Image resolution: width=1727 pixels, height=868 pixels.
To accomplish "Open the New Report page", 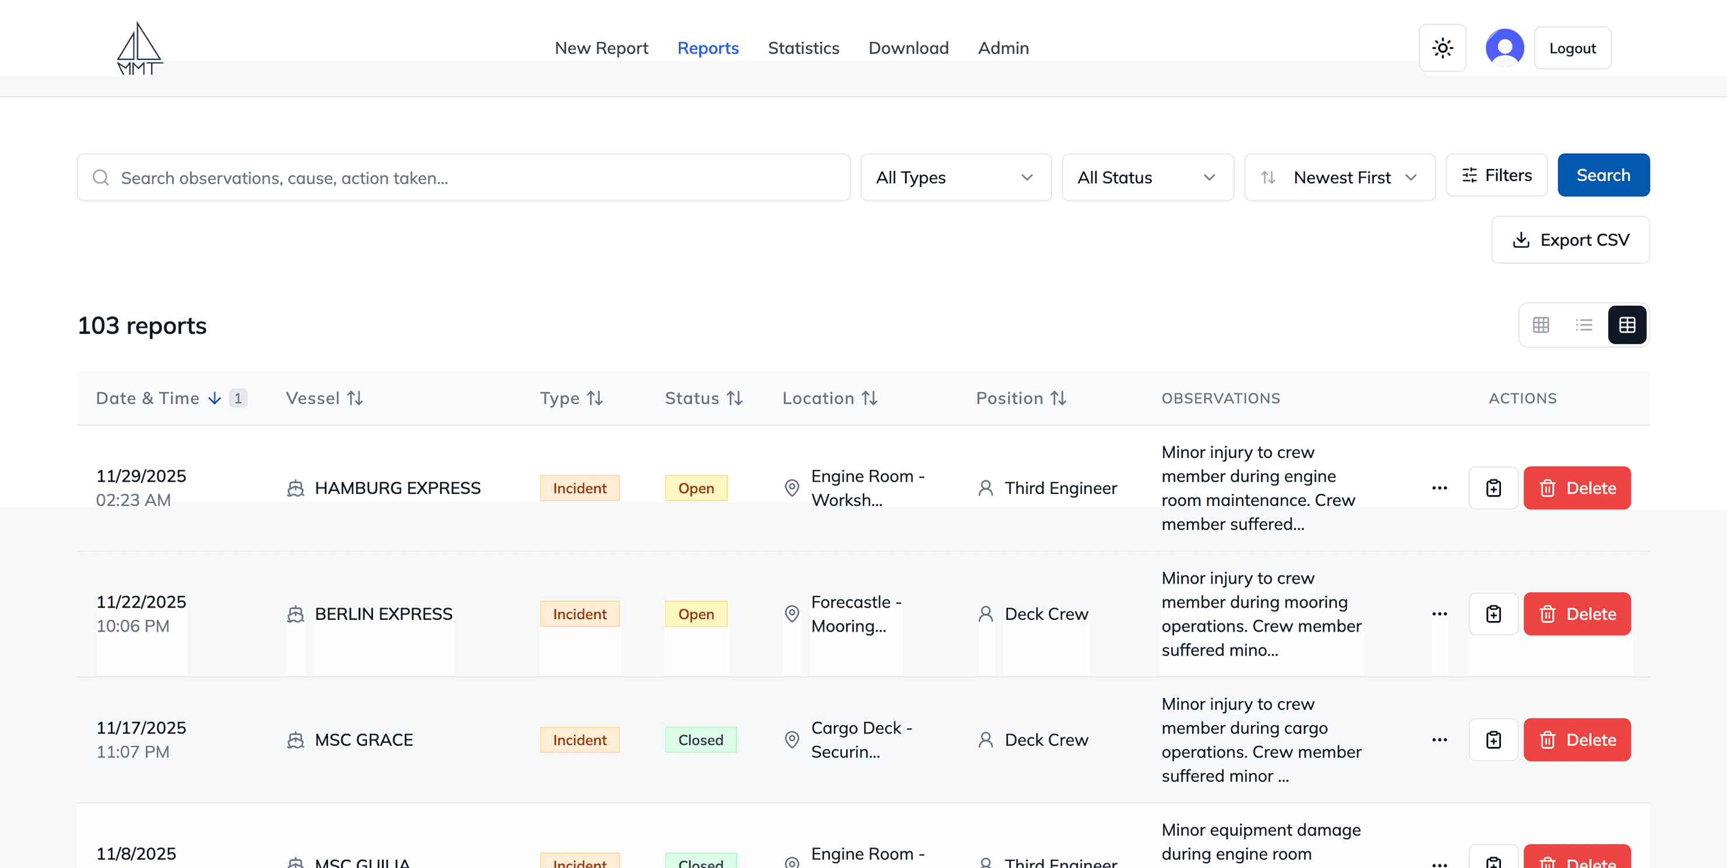I will click(x=601, y=48).
